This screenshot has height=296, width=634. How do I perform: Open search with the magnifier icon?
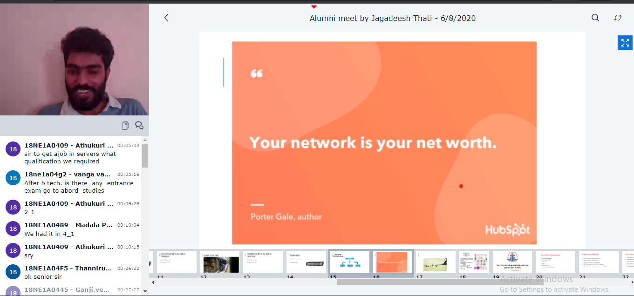(595, 18)
